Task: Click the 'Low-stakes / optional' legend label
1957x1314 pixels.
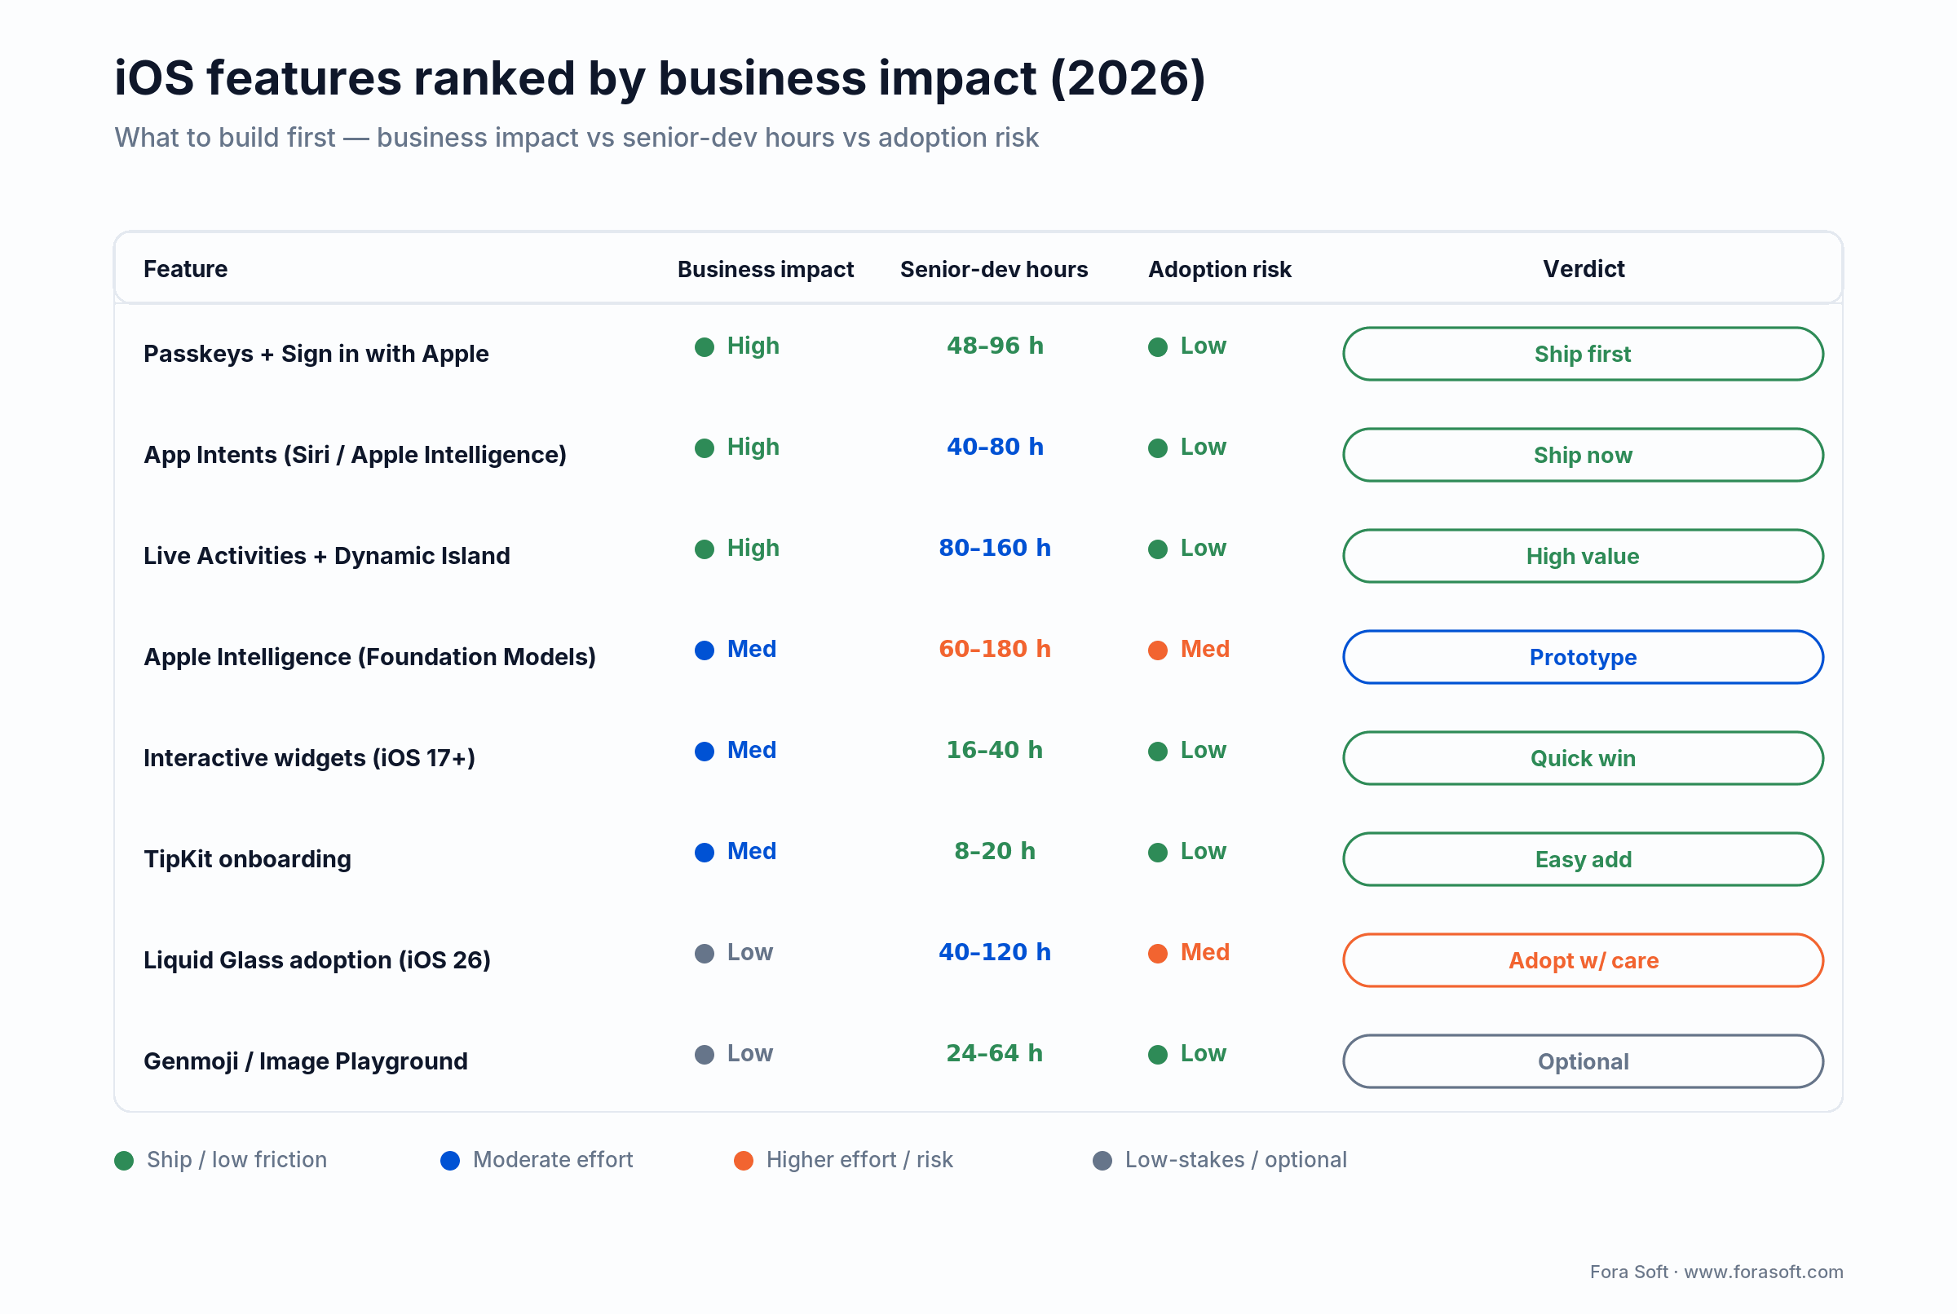Action: coord(1235,1160)
